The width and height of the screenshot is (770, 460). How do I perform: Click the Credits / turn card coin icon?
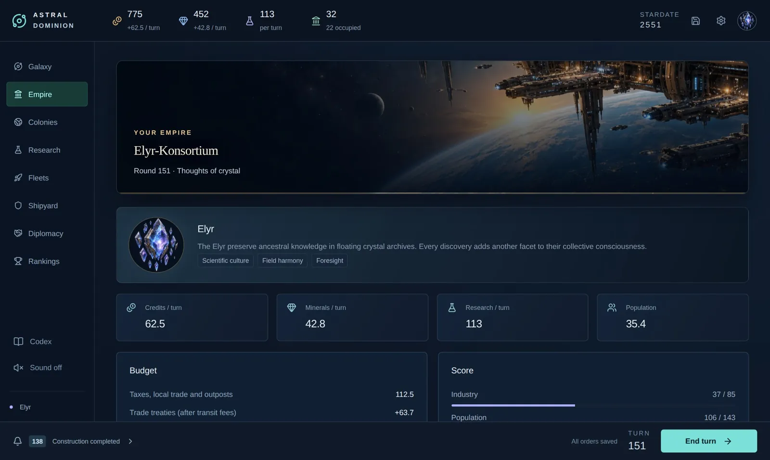131,307
